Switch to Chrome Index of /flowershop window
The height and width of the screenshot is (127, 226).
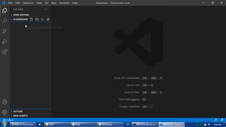coord(23,125)
